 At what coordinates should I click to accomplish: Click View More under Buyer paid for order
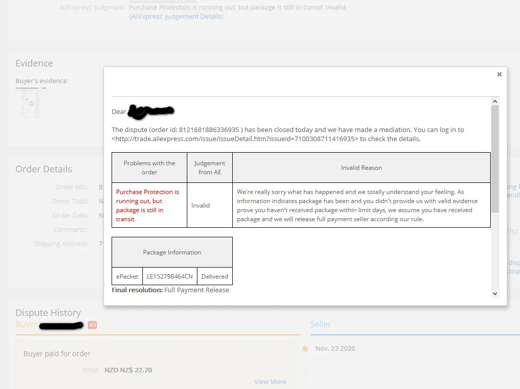point(270,382)
